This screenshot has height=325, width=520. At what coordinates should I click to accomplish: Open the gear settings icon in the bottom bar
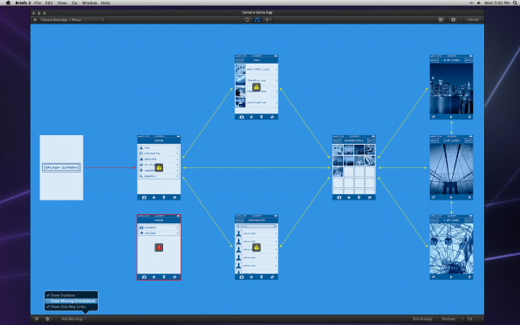47,319
